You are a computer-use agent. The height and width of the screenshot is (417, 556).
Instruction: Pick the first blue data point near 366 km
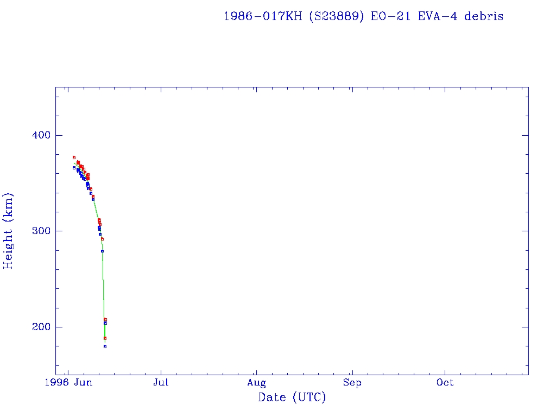[x=74, y=168]
